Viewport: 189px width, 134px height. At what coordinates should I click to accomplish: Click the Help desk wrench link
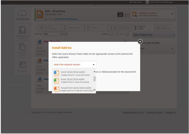(x=135, y=2)
